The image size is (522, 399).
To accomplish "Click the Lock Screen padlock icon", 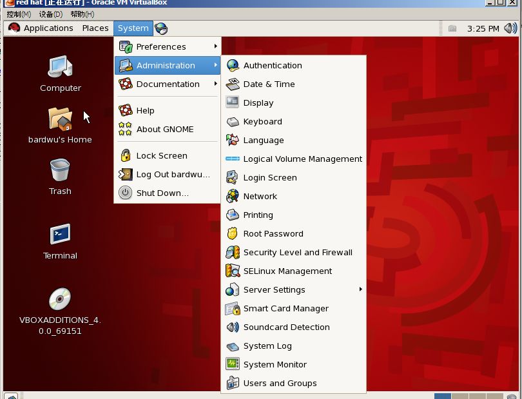I will [x=126, y=155].
